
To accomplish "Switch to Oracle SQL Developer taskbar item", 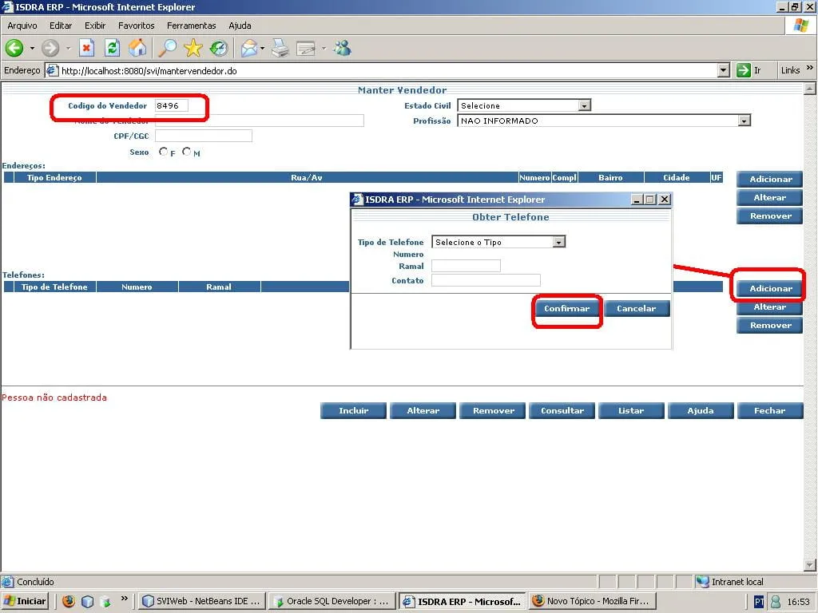I will click(x=332, y=601).
